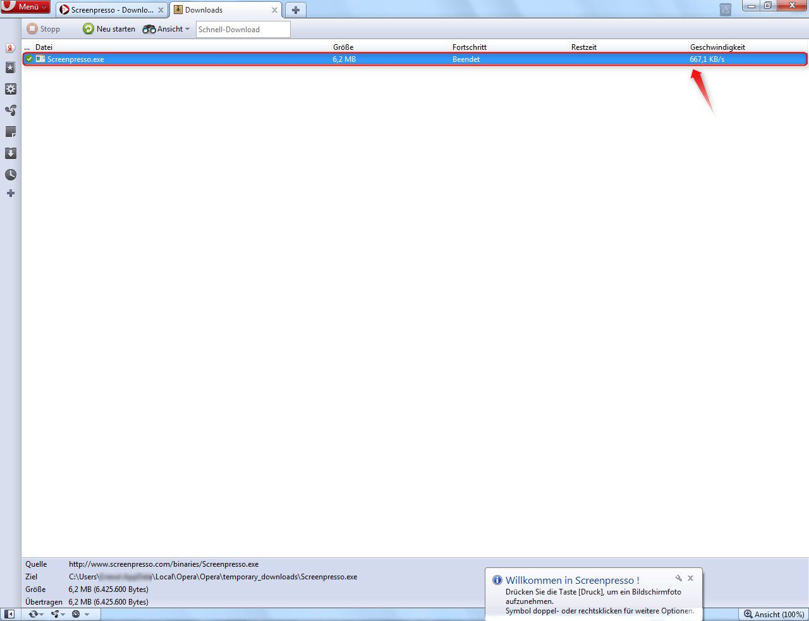Screen dimensions: 809x621
Task: Open the Opera Unite panel
Action: pyautogui.click(x=10, y=110)
